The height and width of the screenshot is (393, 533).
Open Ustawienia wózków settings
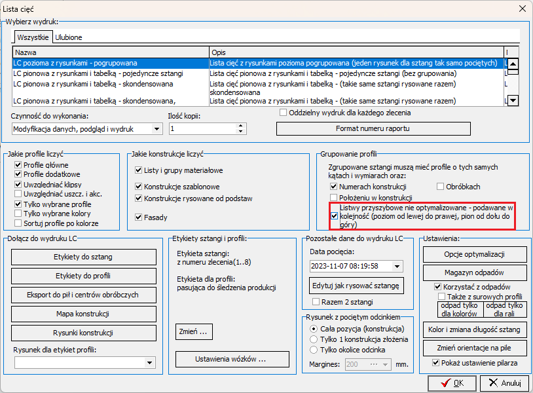pyautogui.click(x=232, y=359)
